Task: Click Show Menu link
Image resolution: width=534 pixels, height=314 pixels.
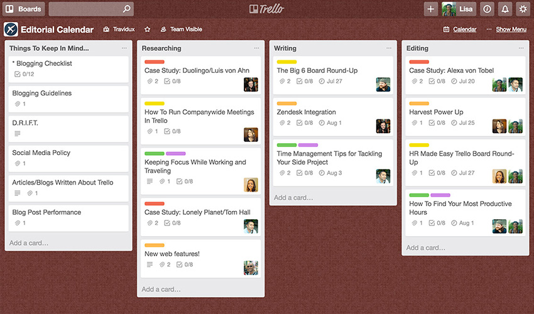Action: [x=511, y=30]
